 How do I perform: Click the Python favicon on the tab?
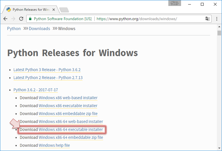coord(9,10)
